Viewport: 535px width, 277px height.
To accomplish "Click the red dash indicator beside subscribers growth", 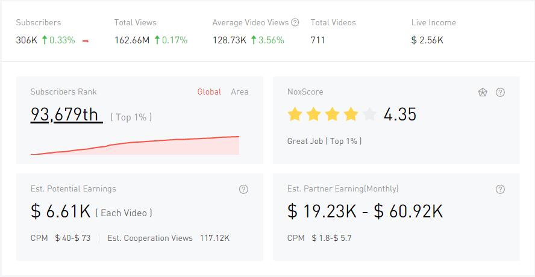I will [x=86, y=41].
